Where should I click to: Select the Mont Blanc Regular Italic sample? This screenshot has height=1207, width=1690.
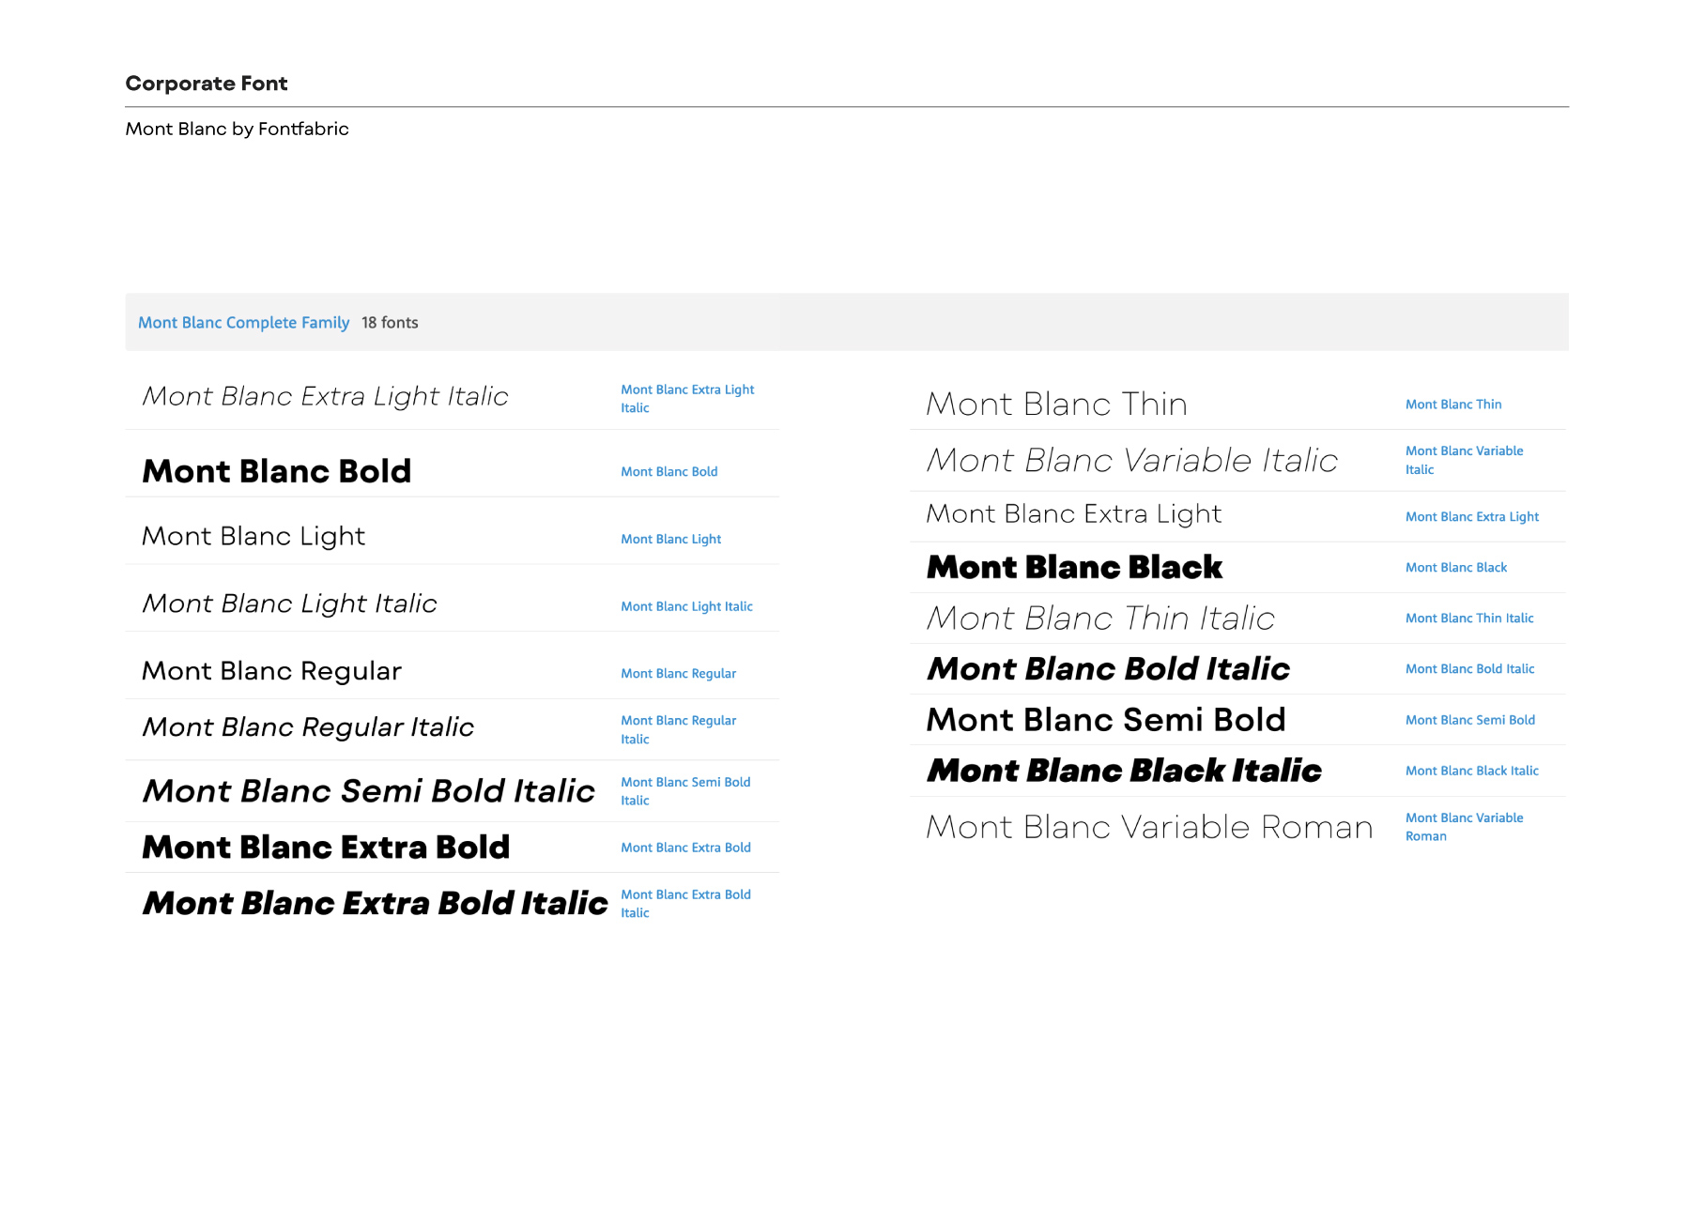308,727
